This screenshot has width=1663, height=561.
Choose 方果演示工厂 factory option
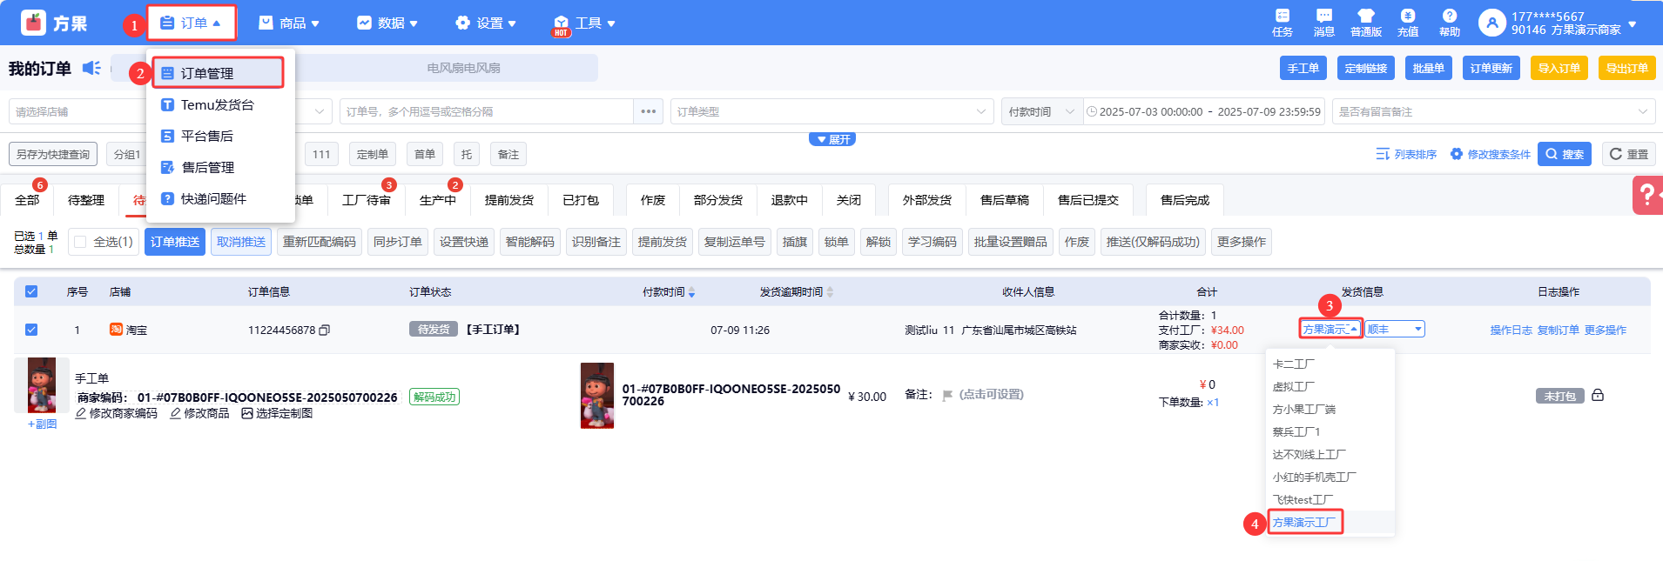[x=1304, y=522]
